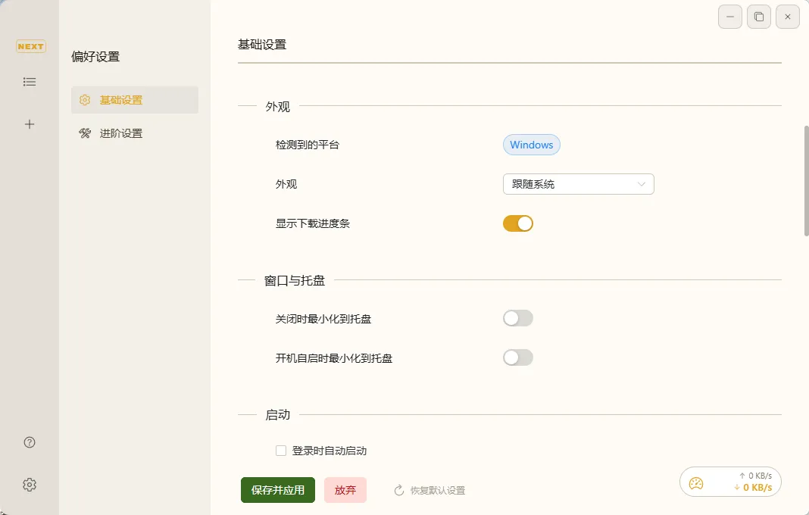Open the help question mark icon

(x=30, y=442)
